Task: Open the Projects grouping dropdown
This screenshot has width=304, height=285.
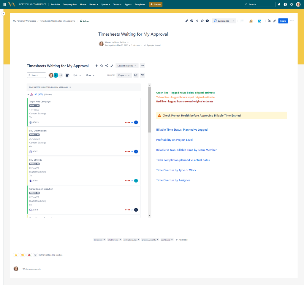Action: 124,75
